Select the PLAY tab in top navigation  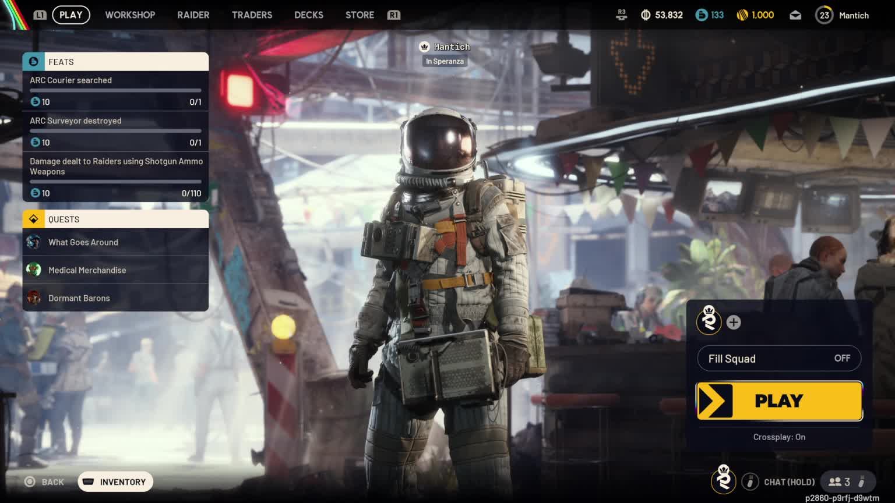[x=71, y=15]
